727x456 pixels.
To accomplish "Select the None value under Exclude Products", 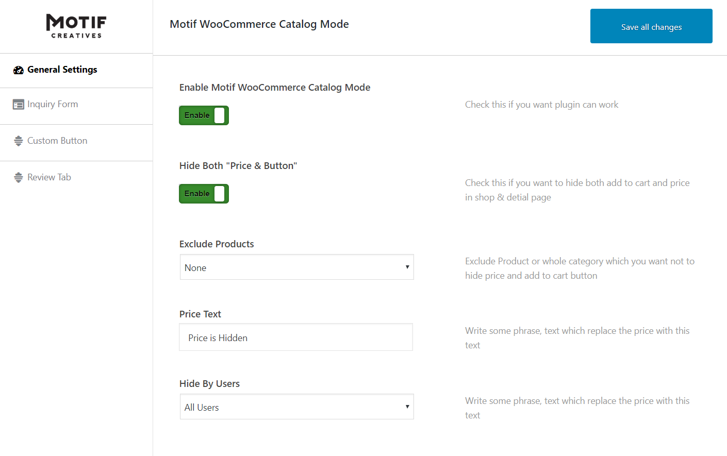I will (x=195, y=267).
